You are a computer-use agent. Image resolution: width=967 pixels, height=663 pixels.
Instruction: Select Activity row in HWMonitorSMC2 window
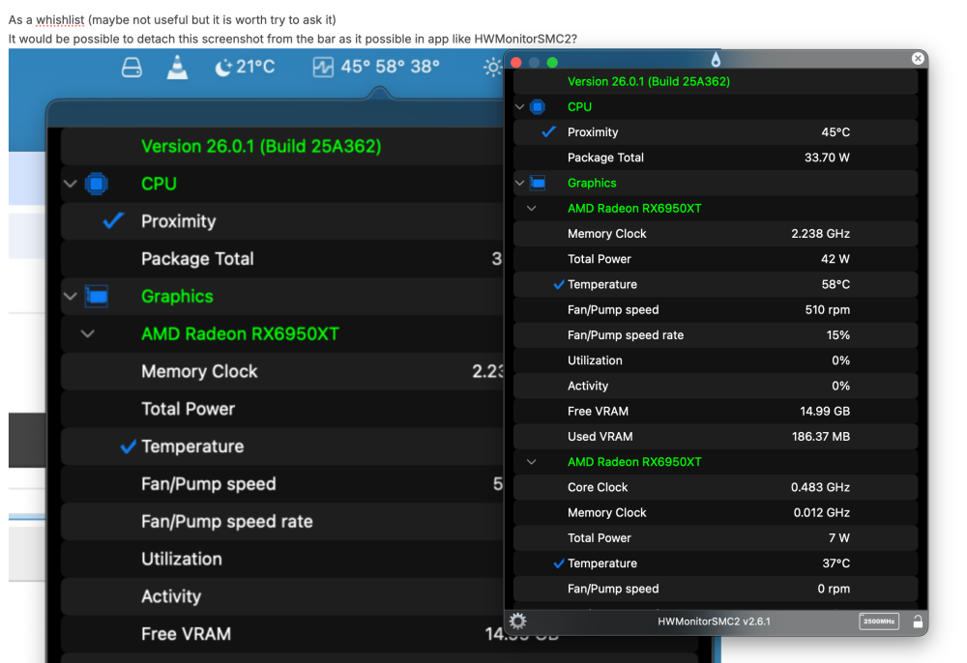(x=716, y=386)
